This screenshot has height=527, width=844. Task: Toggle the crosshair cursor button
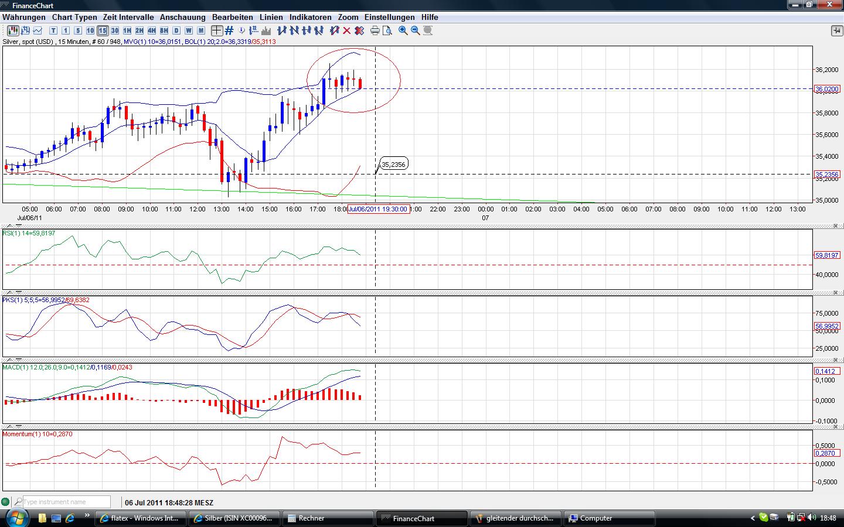(x=217, y=30)
